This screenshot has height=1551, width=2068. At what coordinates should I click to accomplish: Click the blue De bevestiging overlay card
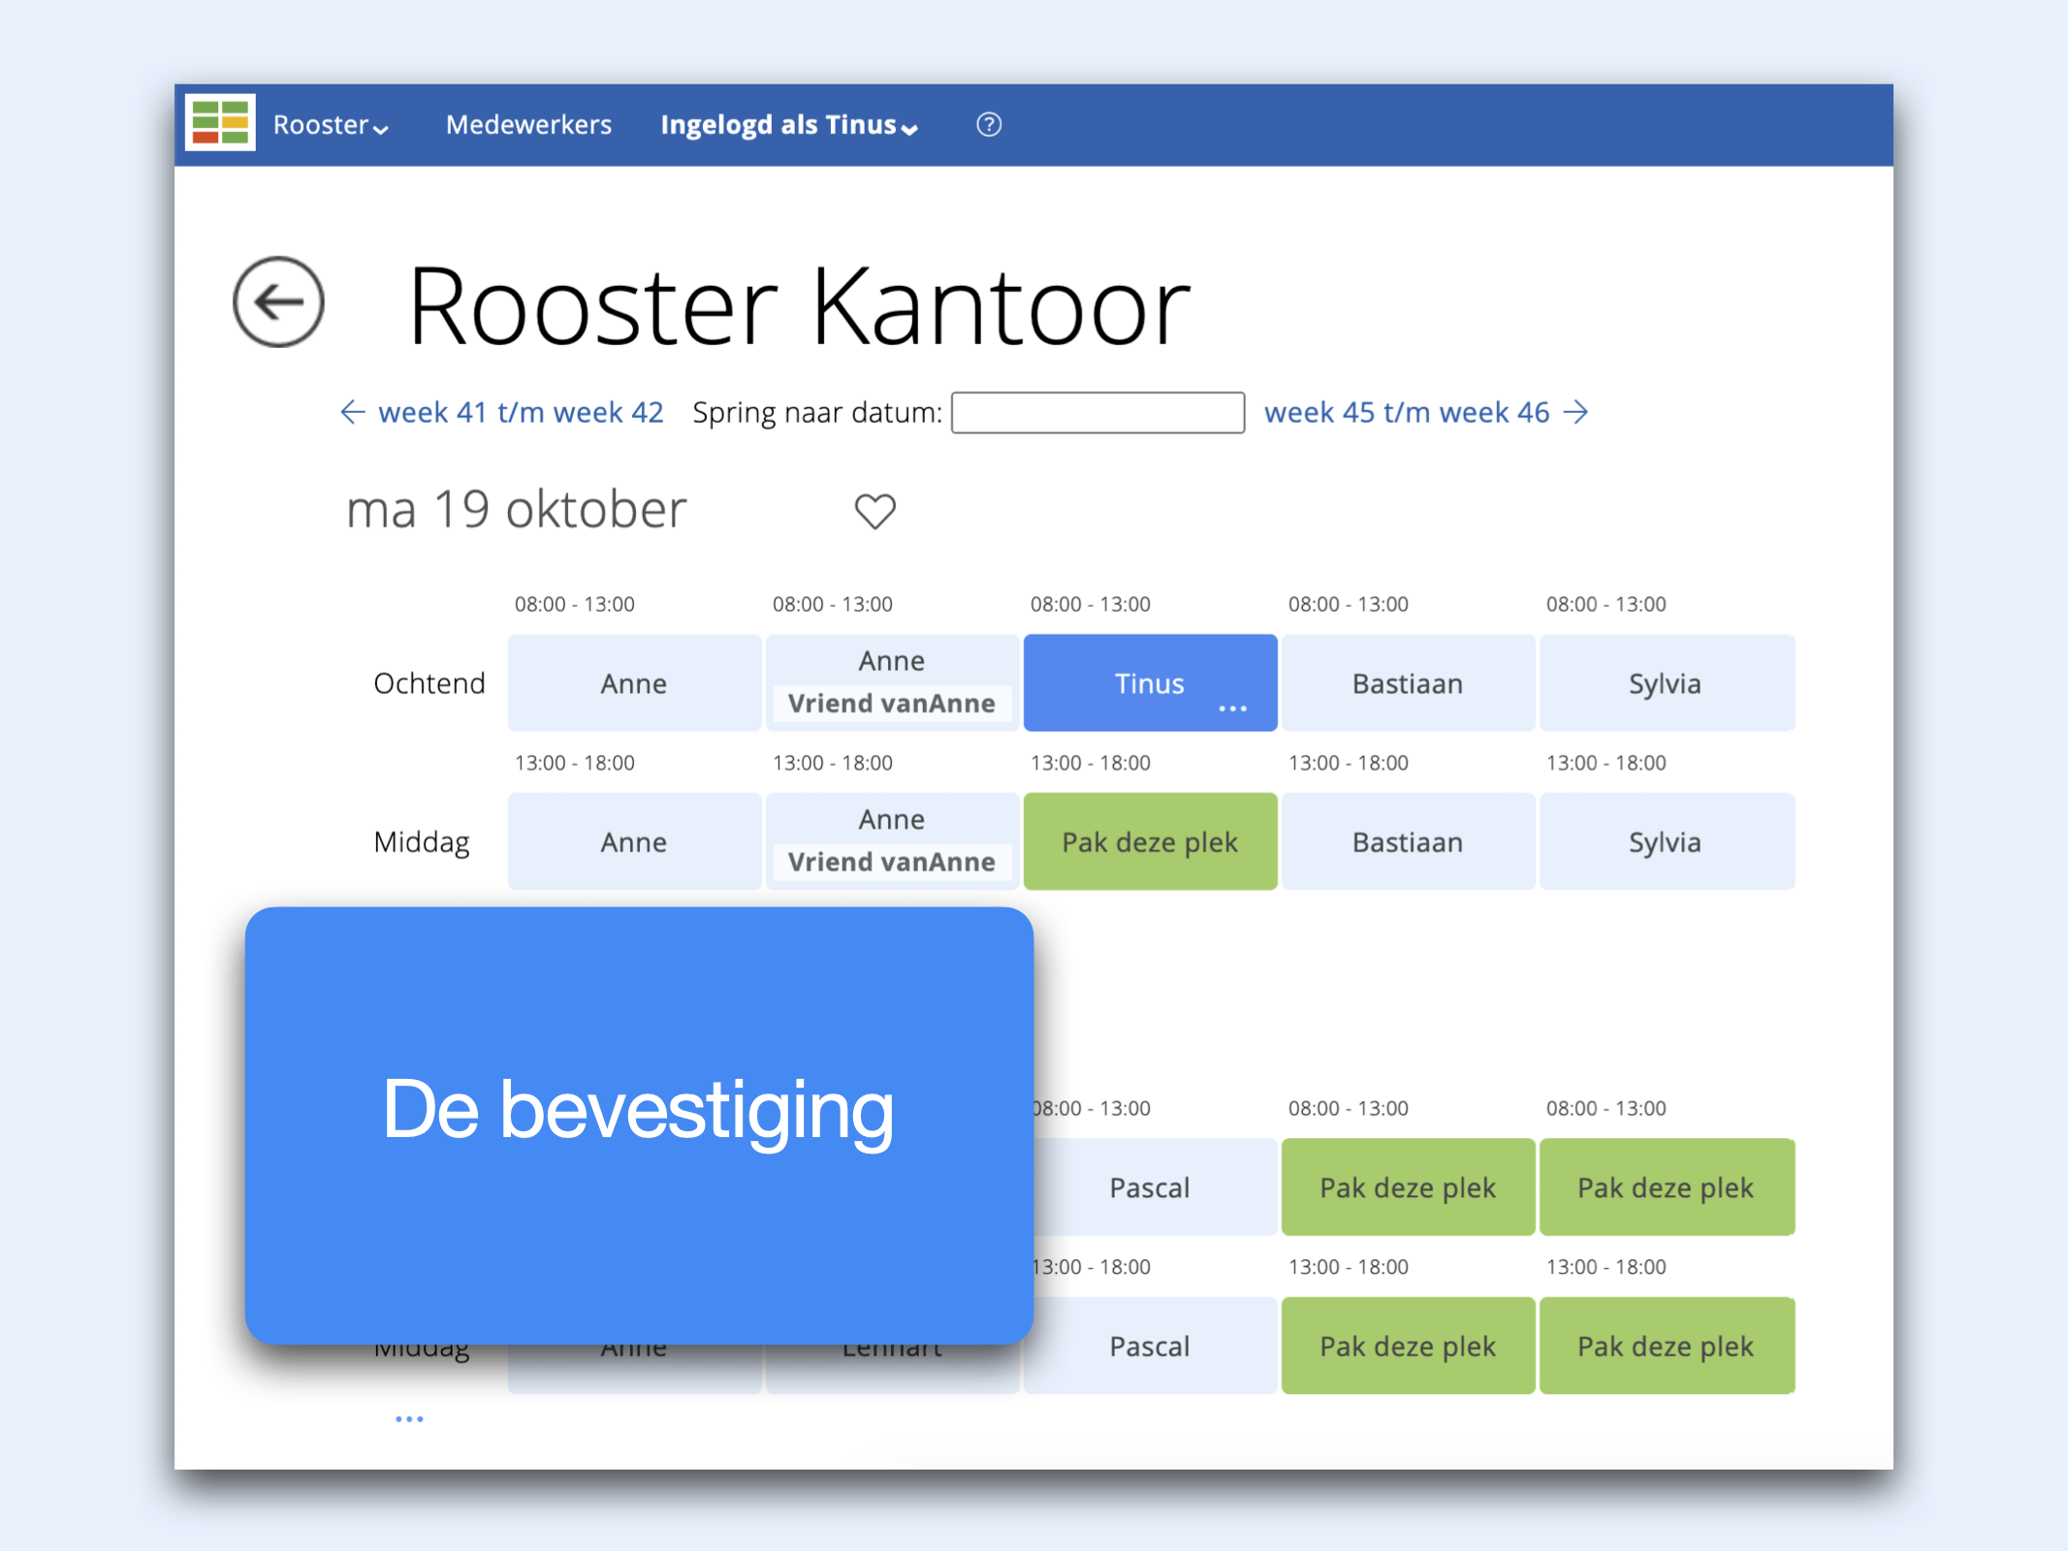[639, 1124]
